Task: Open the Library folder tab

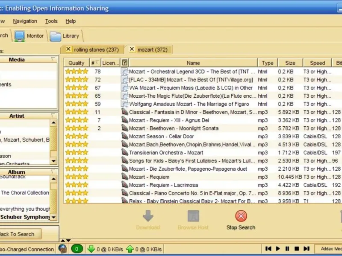Action: (65, 36)
